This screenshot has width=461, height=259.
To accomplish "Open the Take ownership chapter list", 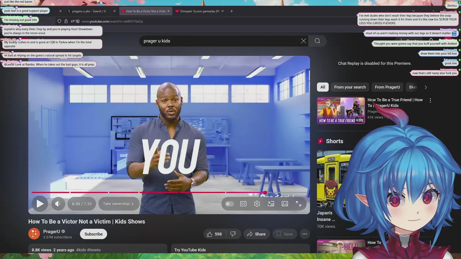I will click(x=118, y=204).
